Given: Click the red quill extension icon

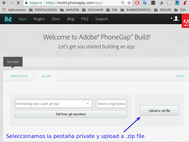Looking at the screenshot, I should [185, 3].
